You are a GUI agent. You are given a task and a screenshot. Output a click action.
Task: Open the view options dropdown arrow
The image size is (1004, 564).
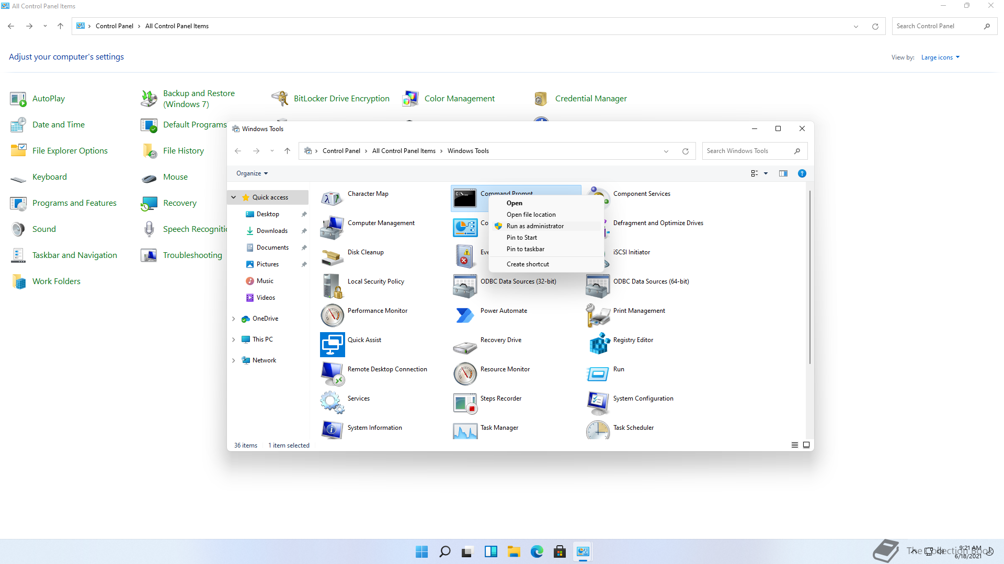pyautogui.click(x=766, y=173)
